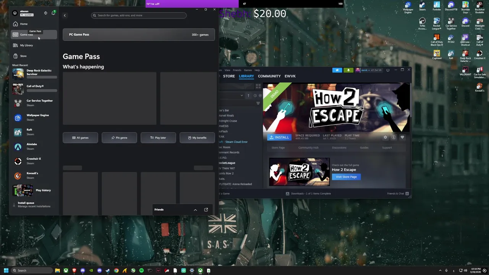This screenshot has width=489, height=275.
Task: Select RocketLeague in Steam library list
Action: click(x=227, y=163)
